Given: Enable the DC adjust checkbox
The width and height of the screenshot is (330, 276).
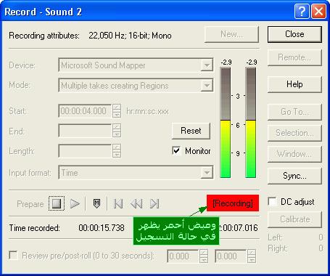Looking at the screenshot, I should click(x=273, y=201).
